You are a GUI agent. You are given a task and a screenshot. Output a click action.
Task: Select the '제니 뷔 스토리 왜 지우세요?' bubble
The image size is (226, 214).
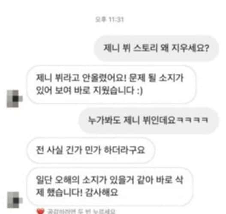[157, 48]
